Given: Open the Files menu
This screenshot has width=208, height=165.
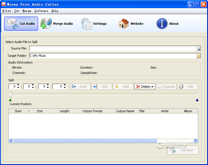Looking at the screenshot, I should click(x=7, y=11).
